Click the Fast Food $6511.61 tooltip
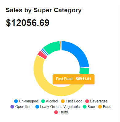 click(x=74, y=79)
